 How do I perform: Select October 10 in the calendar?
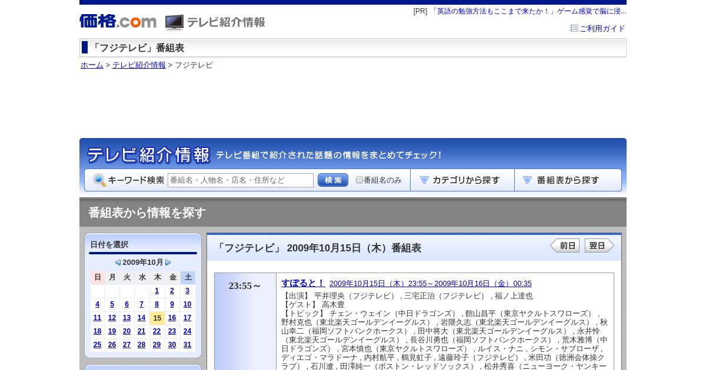coord(188,304)
